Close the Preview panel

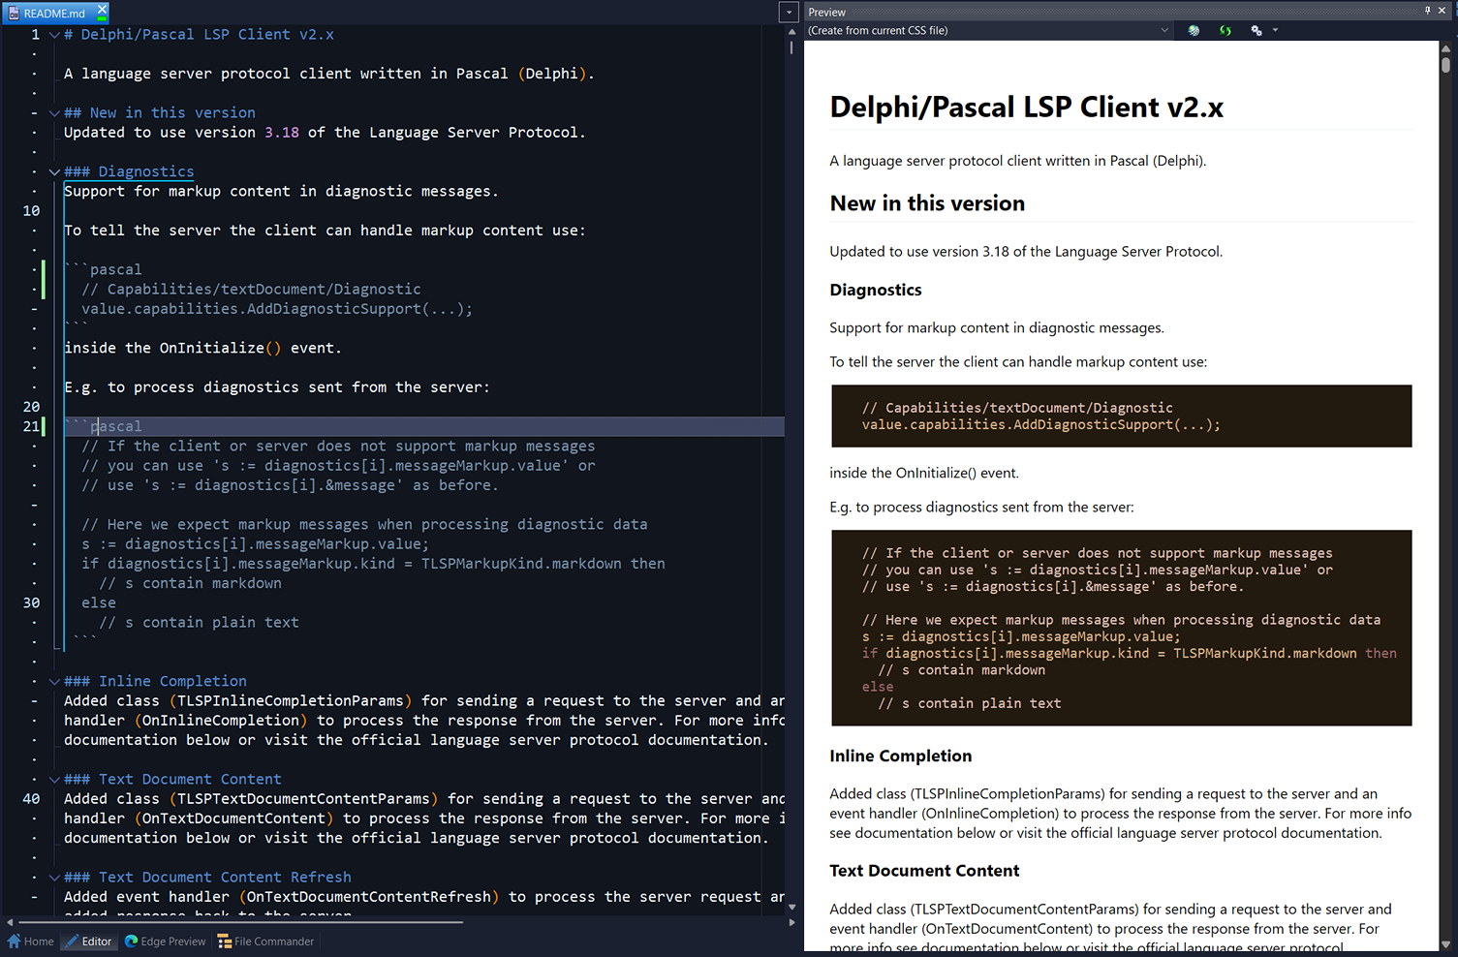point(1443,11)
